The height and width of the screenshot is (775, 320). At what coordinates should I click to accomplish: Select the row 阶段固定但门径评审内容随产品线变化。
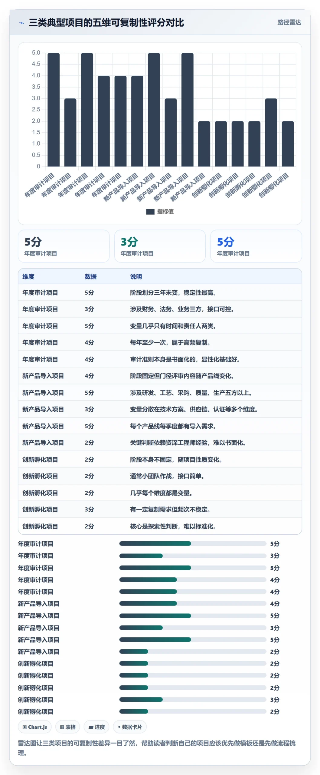tap(160, 376)
